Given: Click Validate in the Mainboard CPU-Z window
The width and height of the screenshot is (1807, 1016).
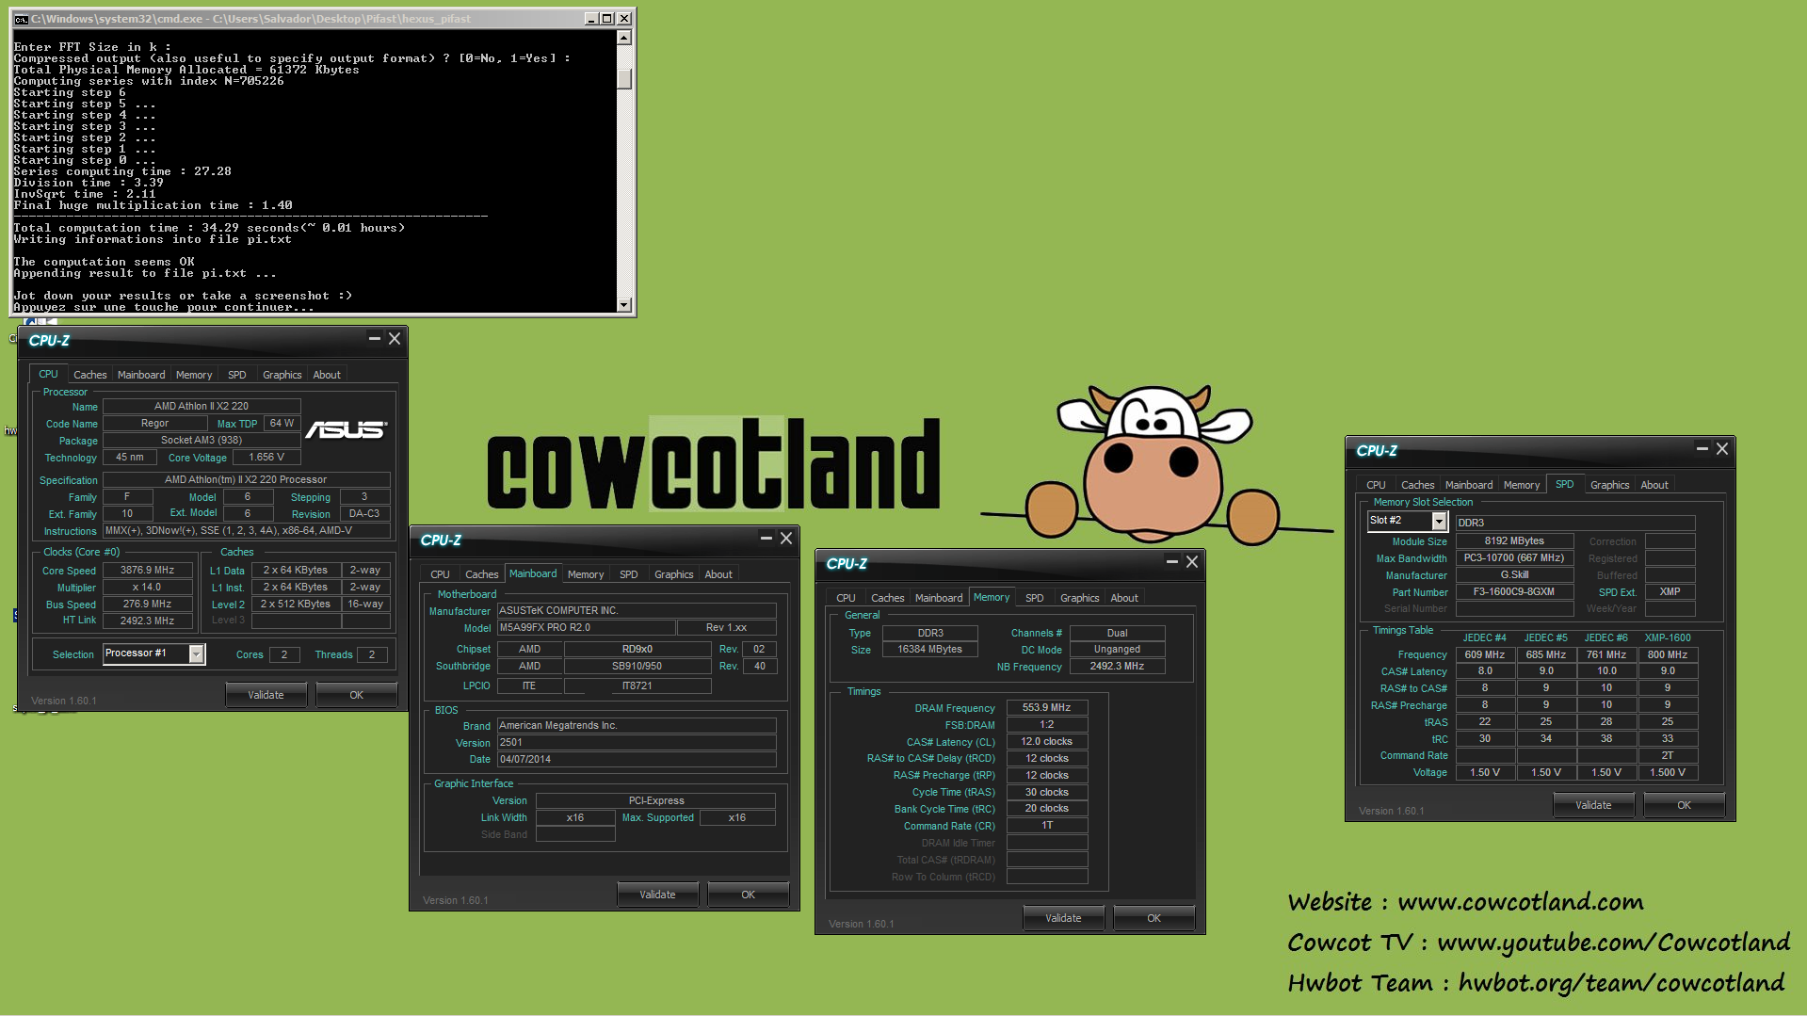Looking at the screenshot, I should point(657,895).
